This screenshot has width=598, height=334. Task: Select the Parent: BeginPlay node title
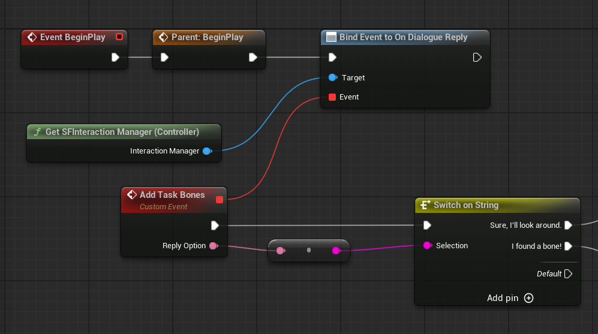pos(207,37)
